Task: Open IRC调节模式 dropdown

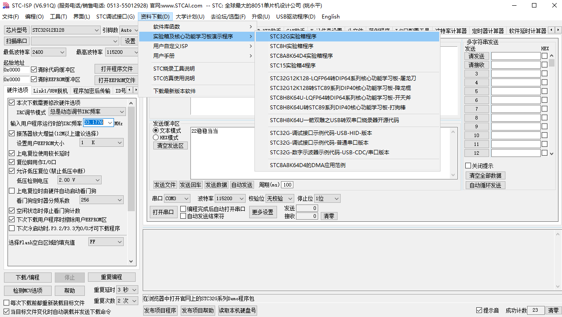Action: (x=87, y=112)
